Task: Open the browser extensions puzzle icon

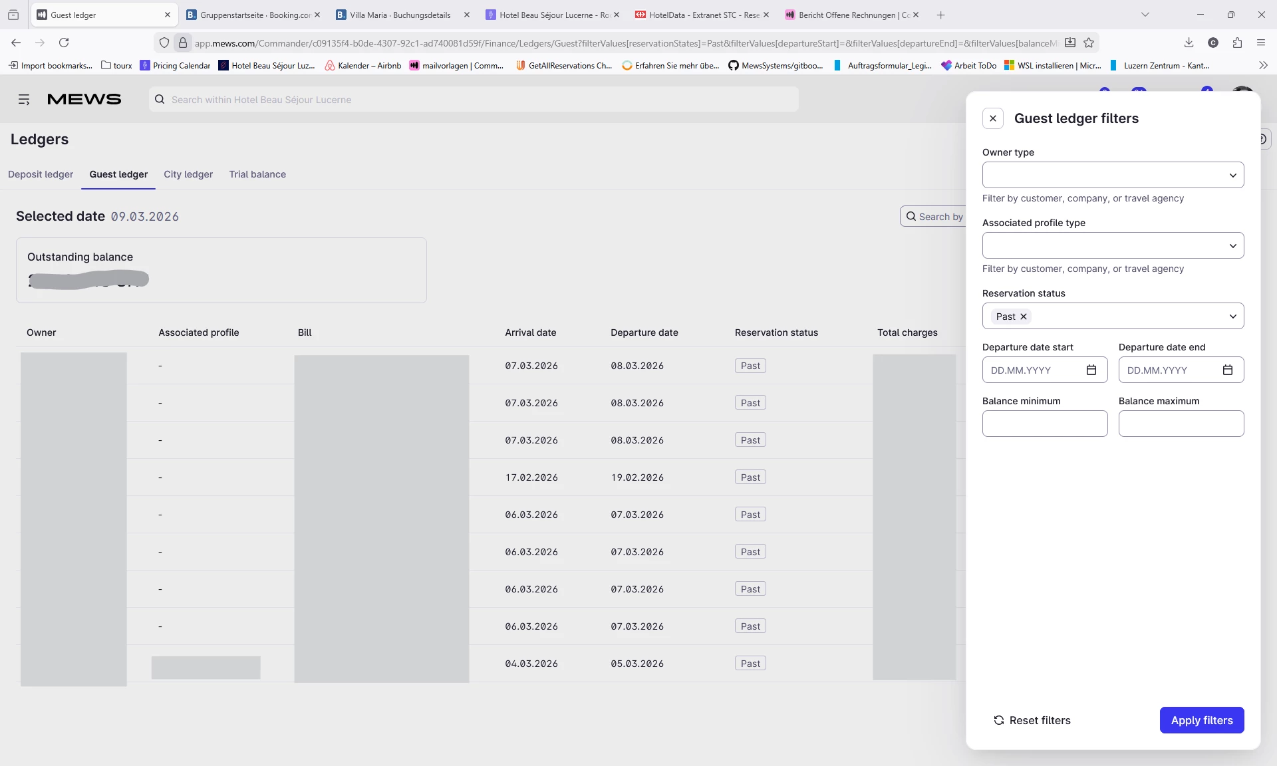Action: (x=1237, y=43)
